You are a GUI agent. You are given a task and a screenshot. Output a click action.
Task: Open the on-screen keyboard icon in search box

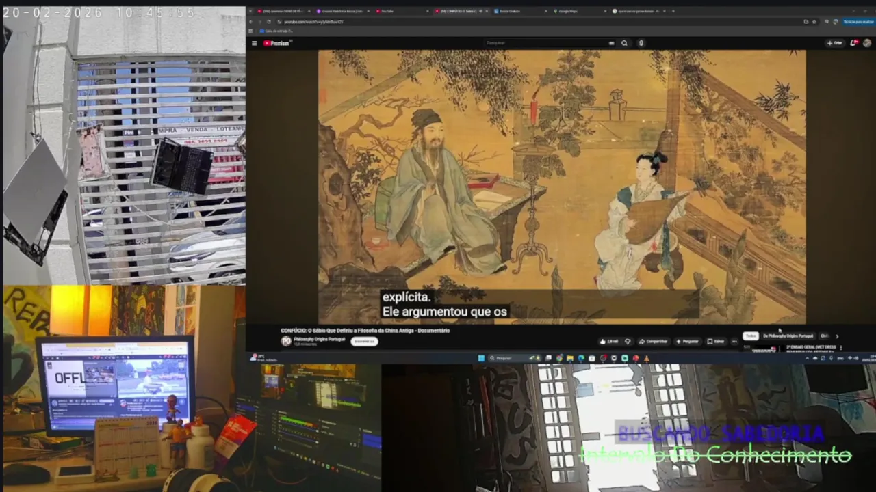click(x=611, y=43)
